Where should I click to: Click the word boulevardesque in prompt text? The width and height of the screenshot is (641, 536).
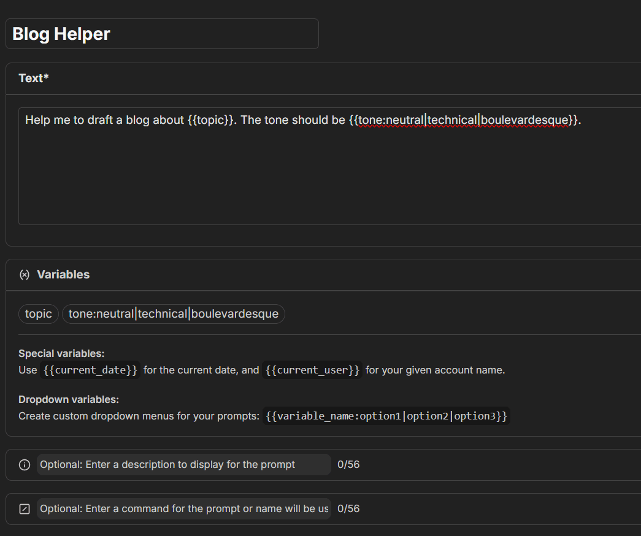524,120
